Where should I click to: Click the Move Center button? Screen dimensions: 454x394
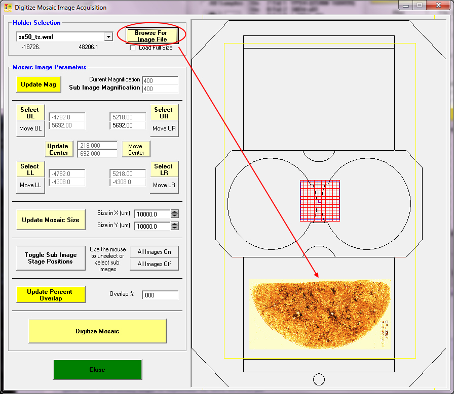tap(135, 149)
